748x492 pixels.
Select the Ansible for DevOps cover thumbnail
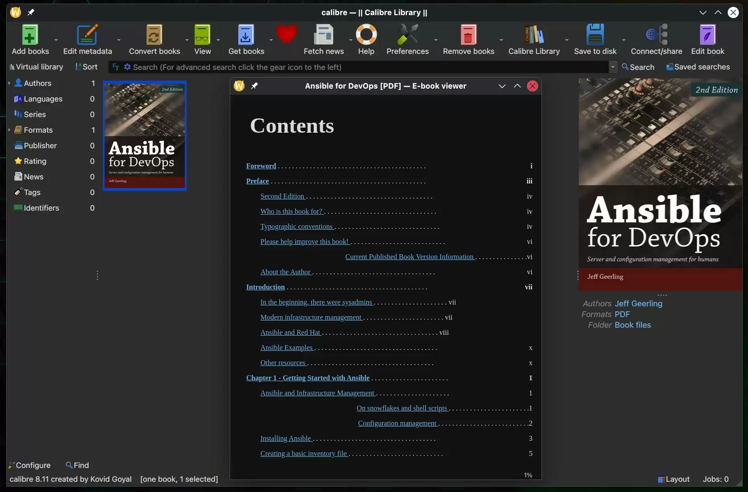(x=145, y=136)
